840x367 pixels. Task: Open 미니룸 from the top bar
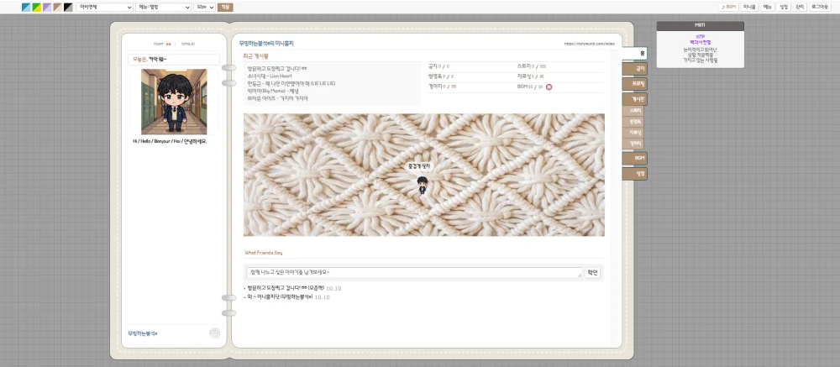coord(749,7)
